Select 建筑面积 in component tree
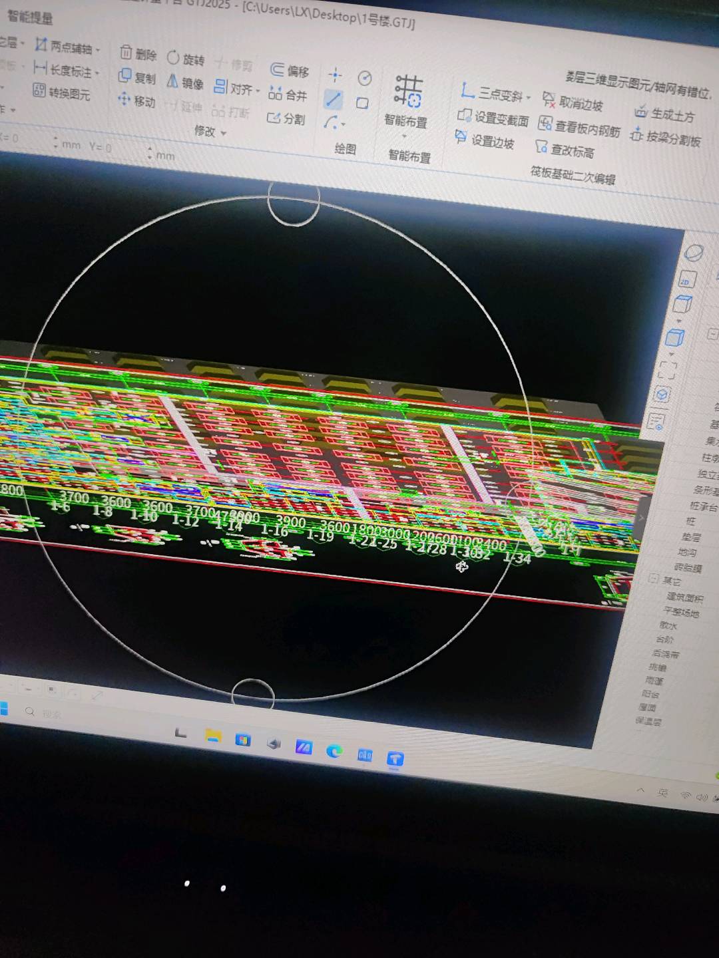This screenshot has width=719, height=958. pyautogui.click(x=685, y=598)
